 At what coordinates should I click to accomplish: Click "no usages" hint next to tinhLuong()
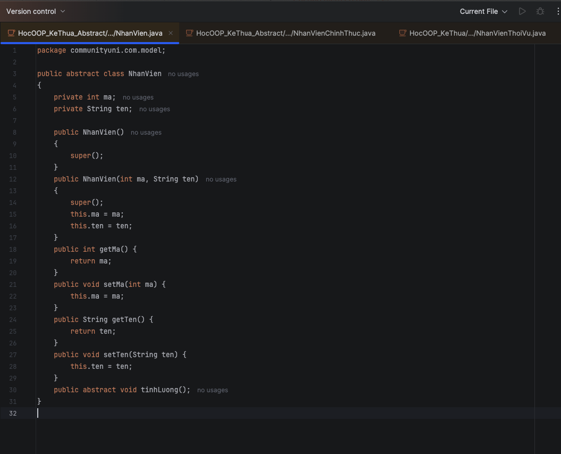click(x=212, y=390)
